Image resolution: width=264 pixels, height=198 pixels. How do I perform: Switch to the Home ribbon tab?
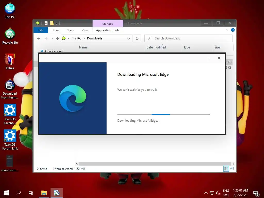pos(55,30)
